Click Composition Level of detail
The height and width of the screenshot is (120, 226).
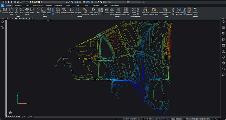[154, 11]
